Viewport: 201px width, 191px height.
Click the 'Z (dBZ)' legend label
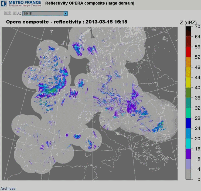(188, 23)
